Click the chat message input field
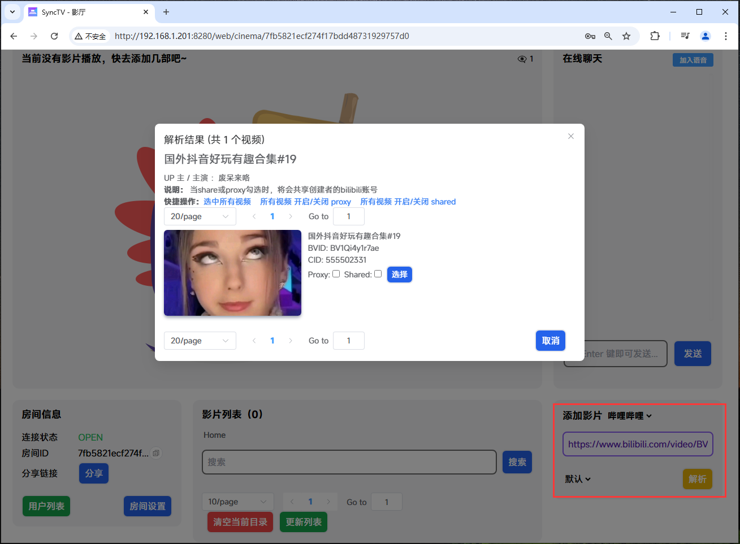Image resolution: width=740 pixels, height=544 pixels. pyautogui.click(x=615, y=353)
